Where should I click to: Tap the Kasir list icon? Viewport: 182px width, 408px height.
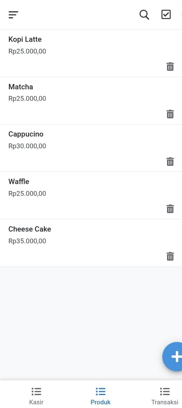(x=36, y=391)
